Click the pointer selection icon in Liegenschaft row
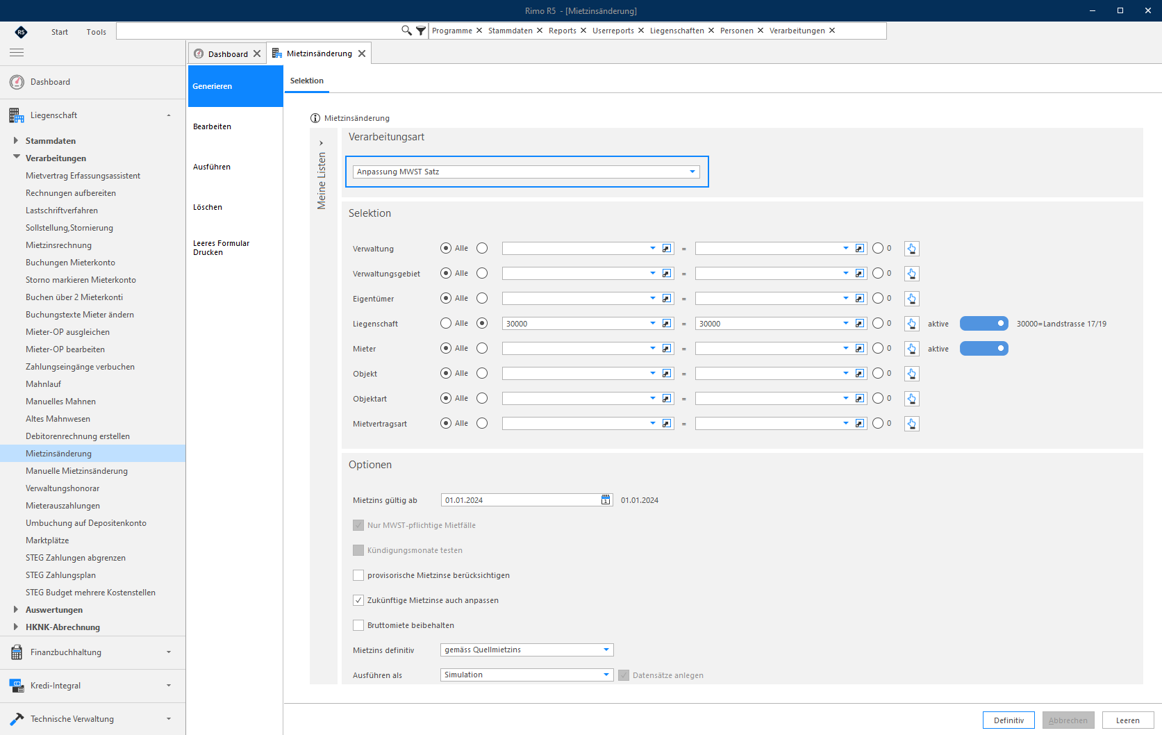The width and height of the screenshot is (1162, 735). 912,324
